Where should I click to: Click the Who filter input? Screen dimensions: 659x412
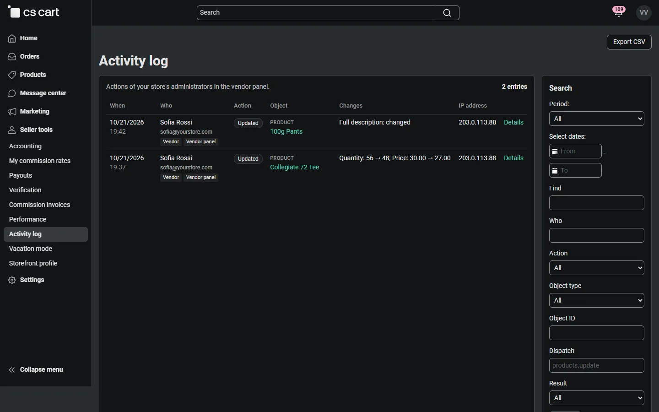597,235
